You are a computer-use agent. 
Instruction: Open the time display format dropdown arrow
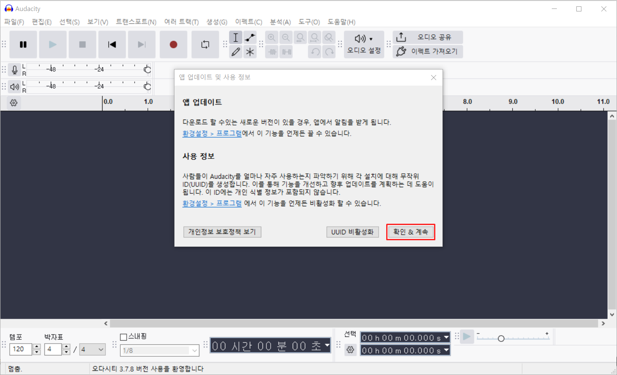pos(327,345)
